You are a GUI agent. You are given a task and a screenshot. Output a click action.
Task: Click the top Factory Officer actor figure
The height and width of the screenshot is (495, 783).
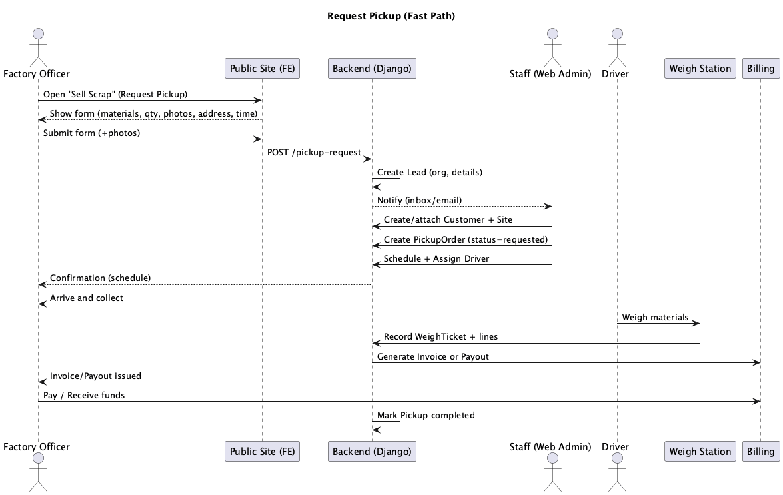(37, 47)
